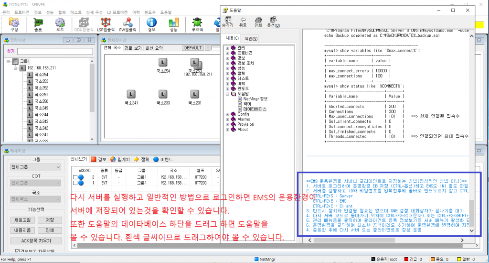Switch to 회선 요약 tab
This screenshot has width=489, height=263.
coord(154,48)
